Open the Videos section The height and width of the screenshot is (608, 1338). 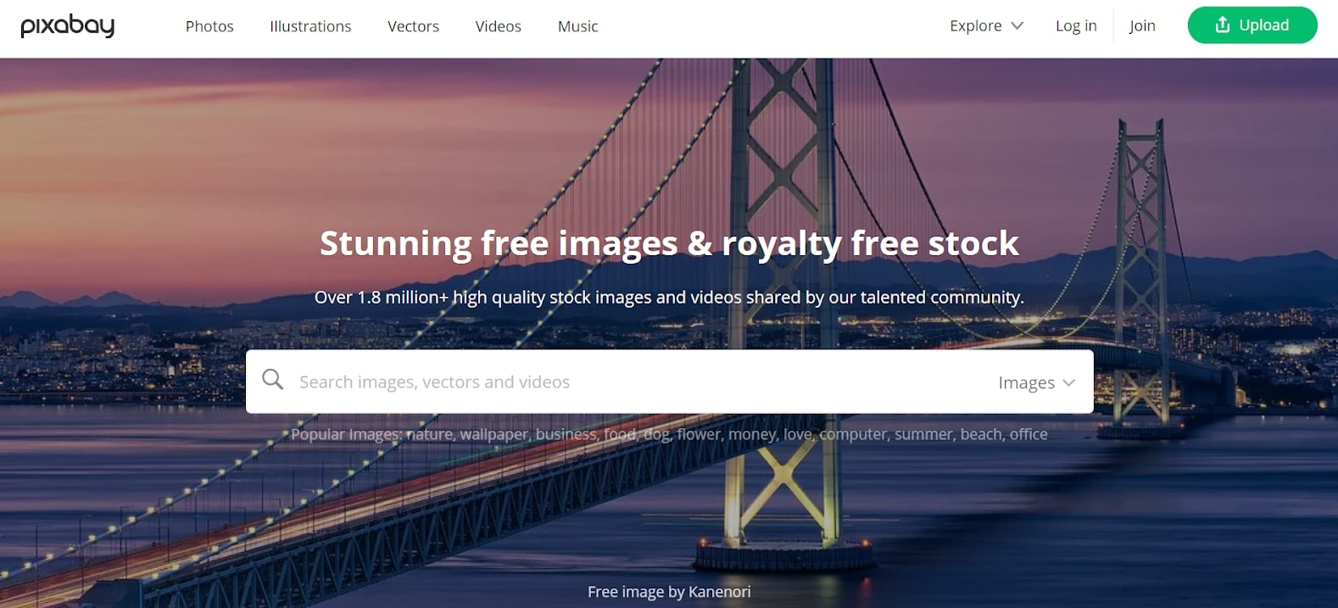tap(498, 26)
